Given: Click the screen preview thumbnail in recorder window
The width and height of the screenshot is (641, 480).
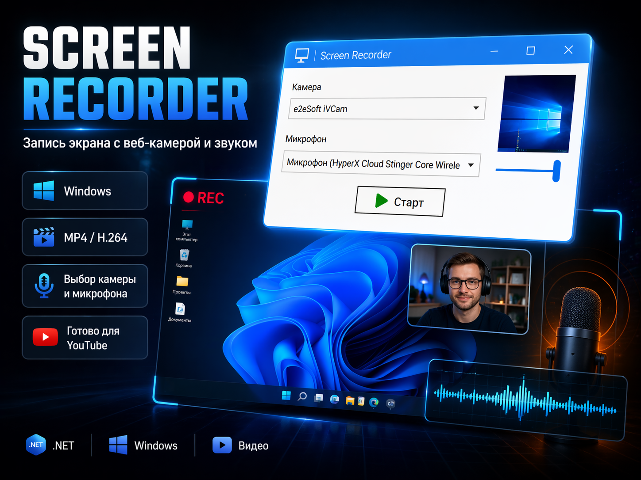Looking at the screenshot, I should click(x=536, y=113).
